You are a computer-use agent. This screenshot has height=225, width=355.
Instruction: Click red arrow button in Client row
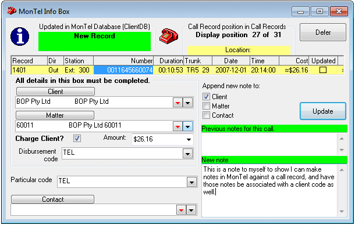[x=177, y=103]
